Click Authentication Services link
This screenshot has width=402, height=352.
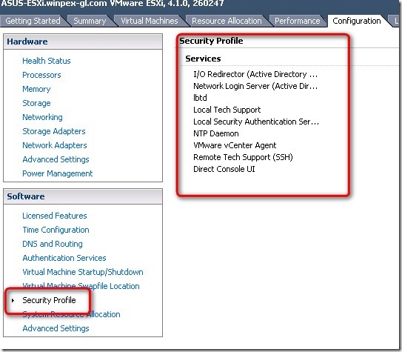click(x=64, y=258)
